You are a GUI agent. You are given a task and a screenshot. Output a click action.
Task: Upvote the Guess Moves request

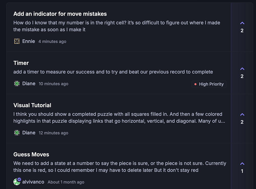(242, 164)
